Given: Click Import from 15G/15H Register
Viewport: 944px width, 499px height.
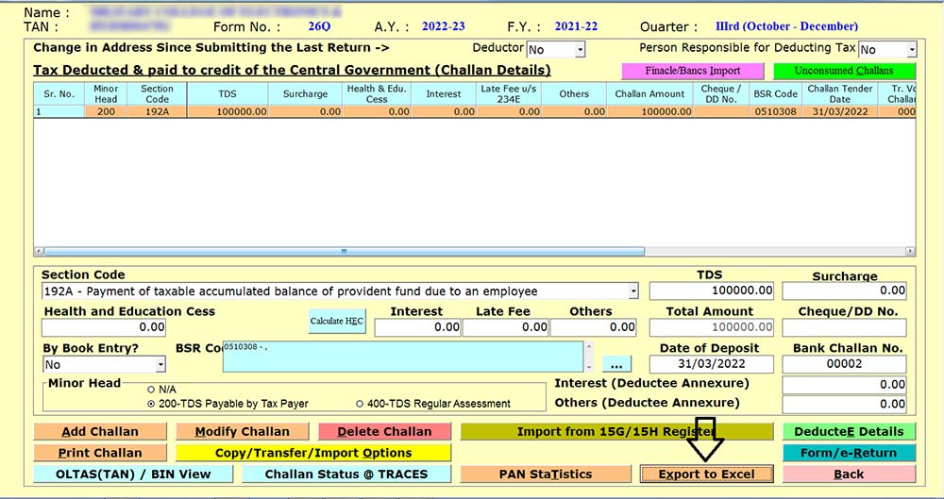Looking at the screenshot, I should [x=615, y=432].
